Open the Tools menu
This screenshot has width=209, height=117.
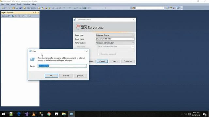pyautogui.click(x=19, y=4)
